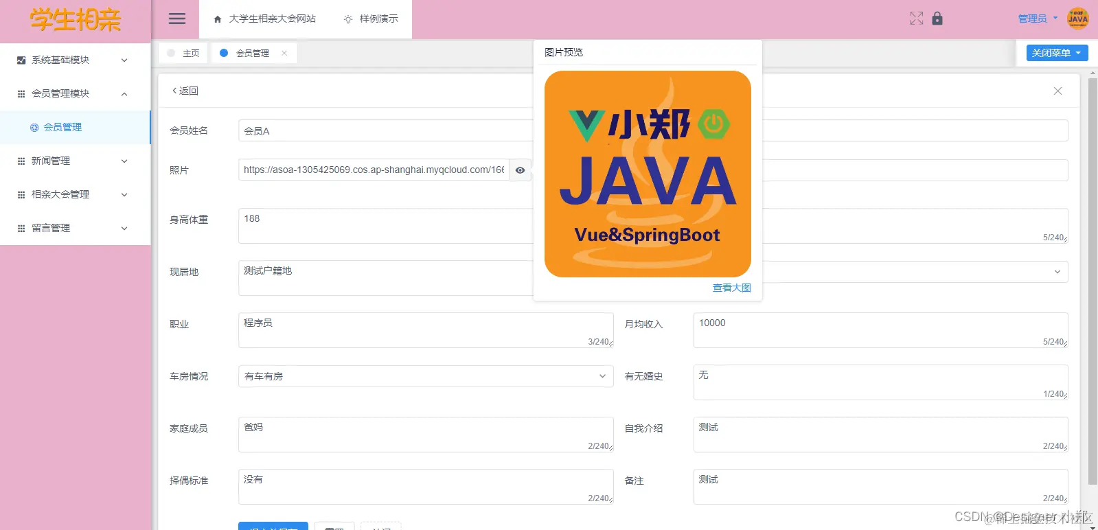Toggle photo preview with the eye icon
The height and width of the screenshot is (530, 1098).
coord(521,170)
